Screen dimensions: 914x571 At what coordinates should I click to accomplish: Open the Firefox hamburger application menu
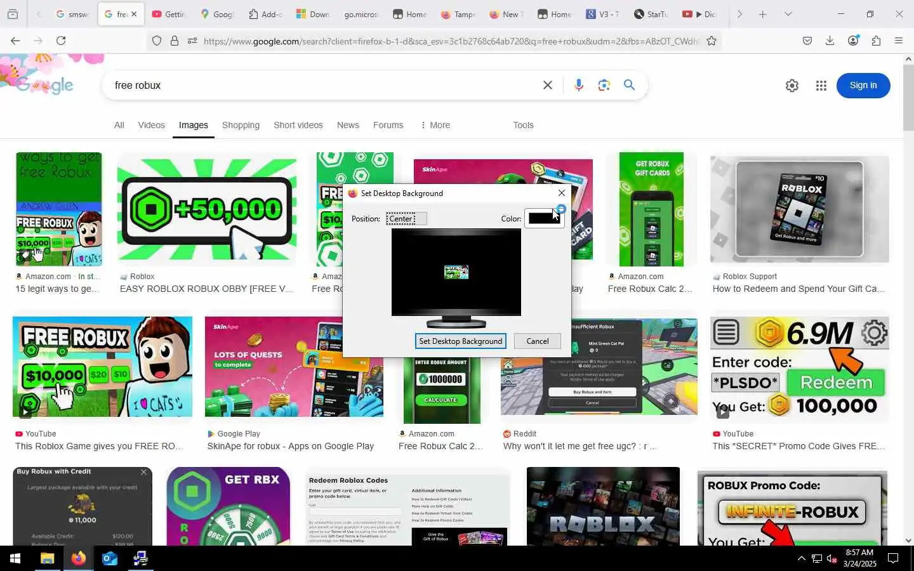coord(899,41)
